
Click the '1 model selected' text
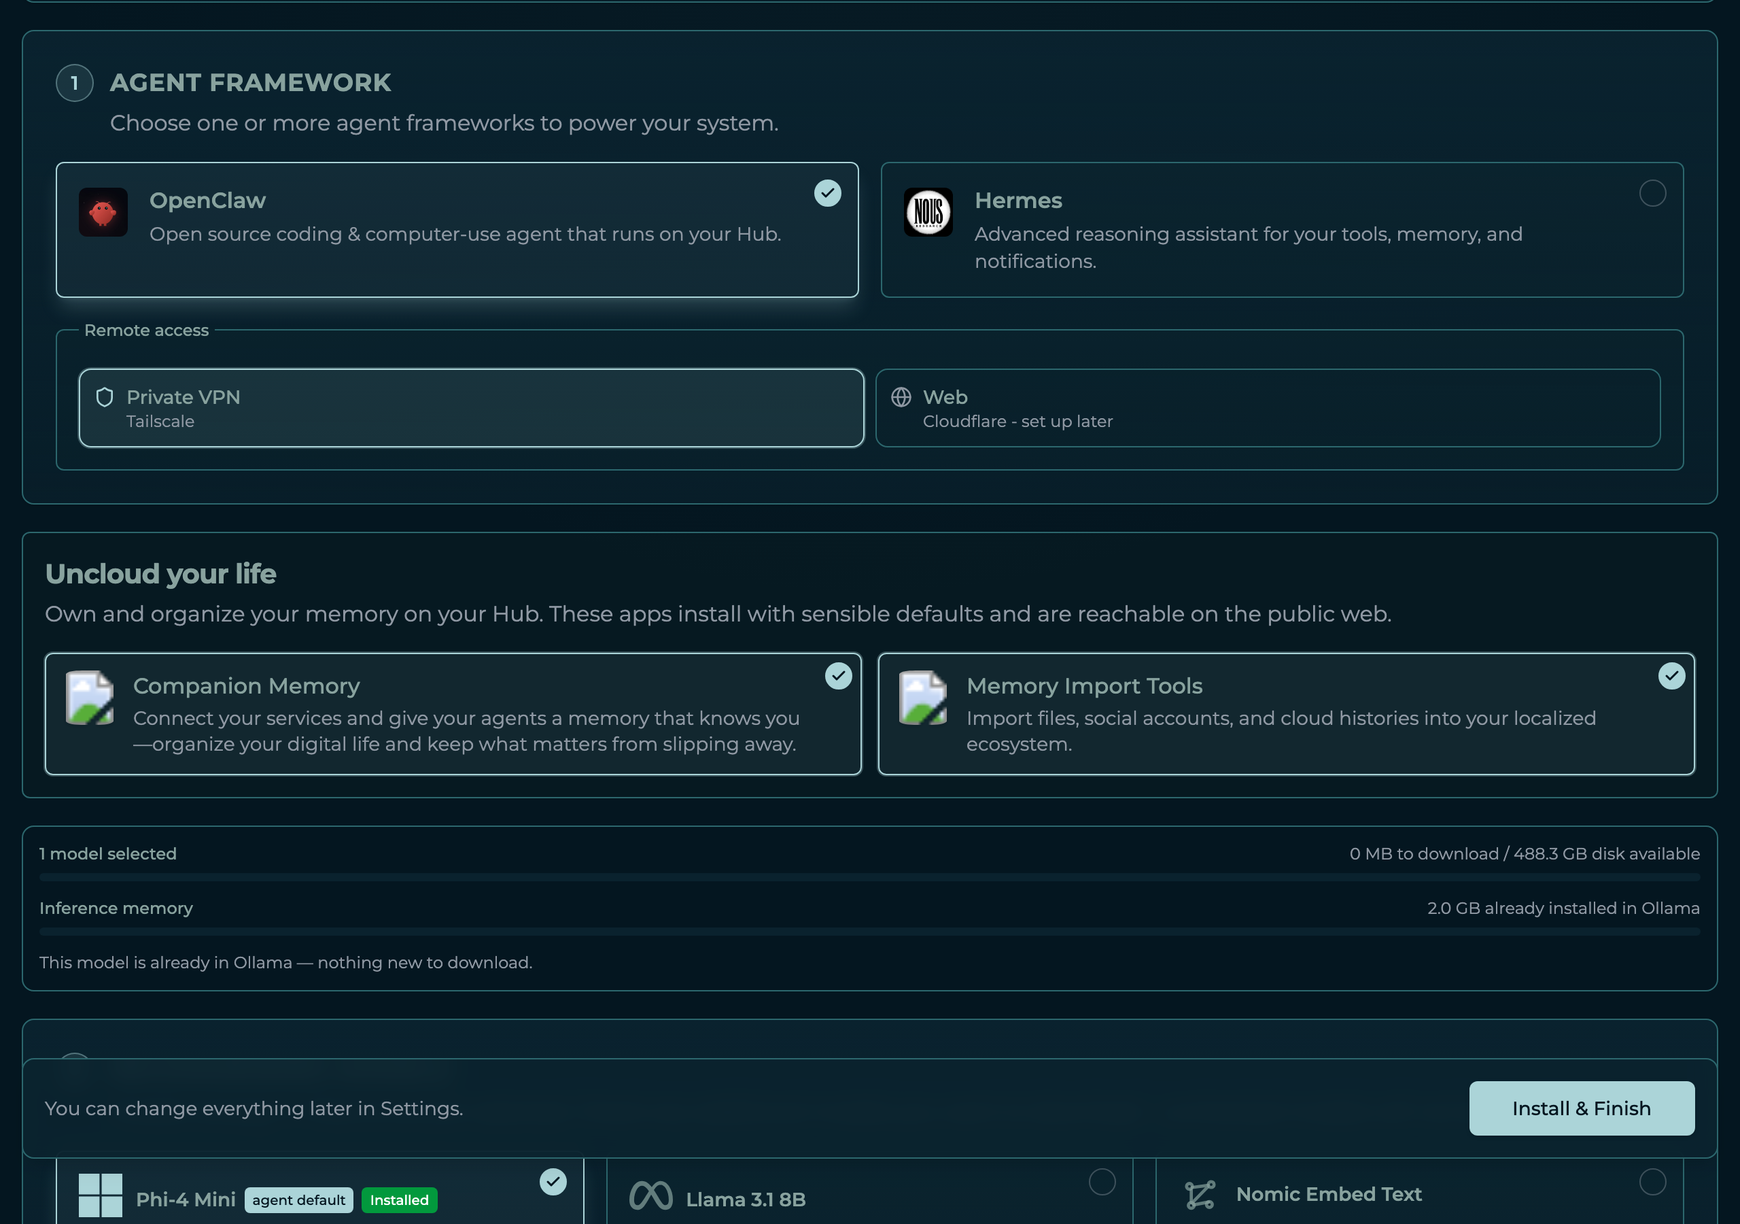click(107, 854)
